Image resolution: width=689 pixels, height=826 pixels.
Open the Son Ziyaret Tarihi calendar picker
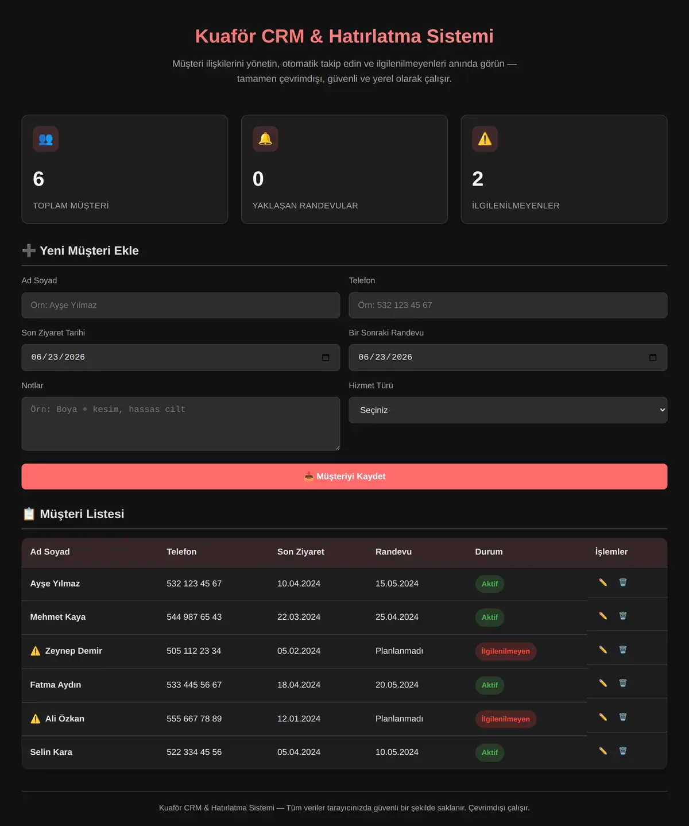[x=326, y=357]
